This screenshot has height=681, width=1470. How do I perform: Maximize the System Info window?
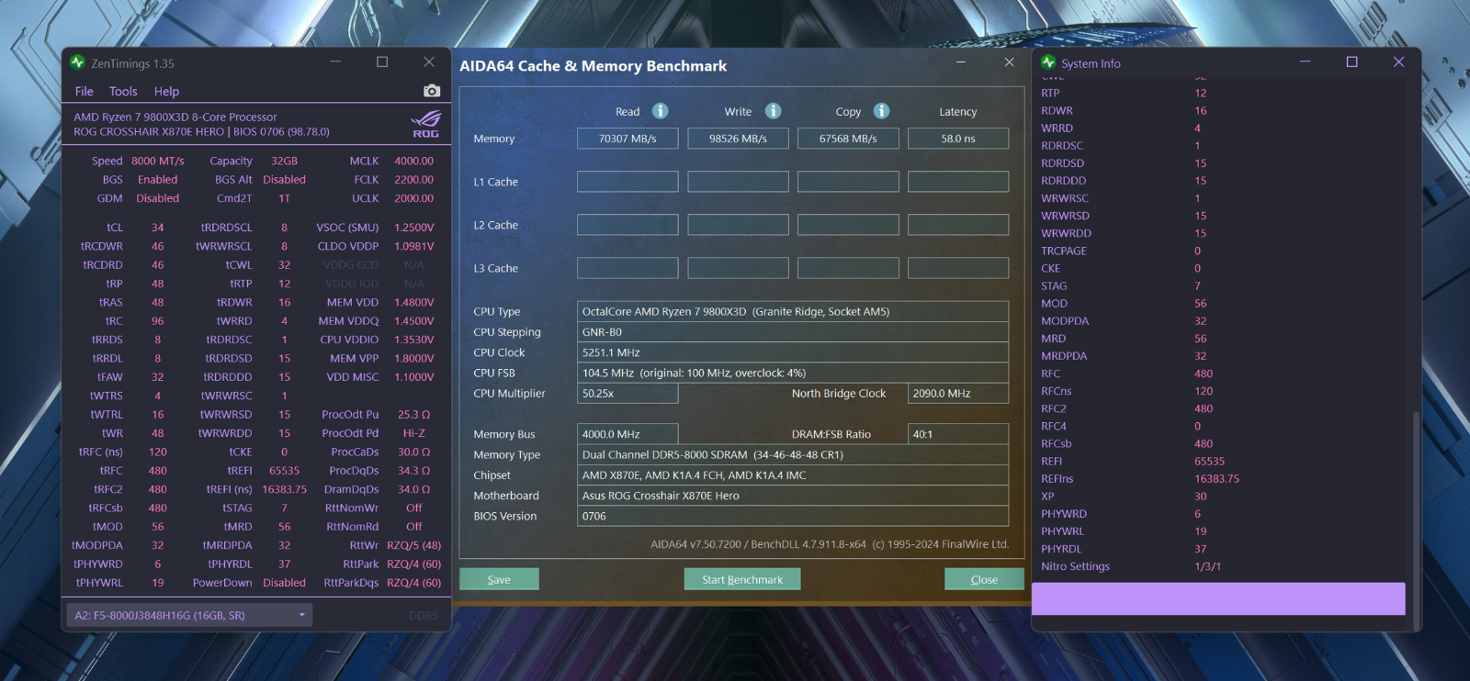pos(1352,61)
